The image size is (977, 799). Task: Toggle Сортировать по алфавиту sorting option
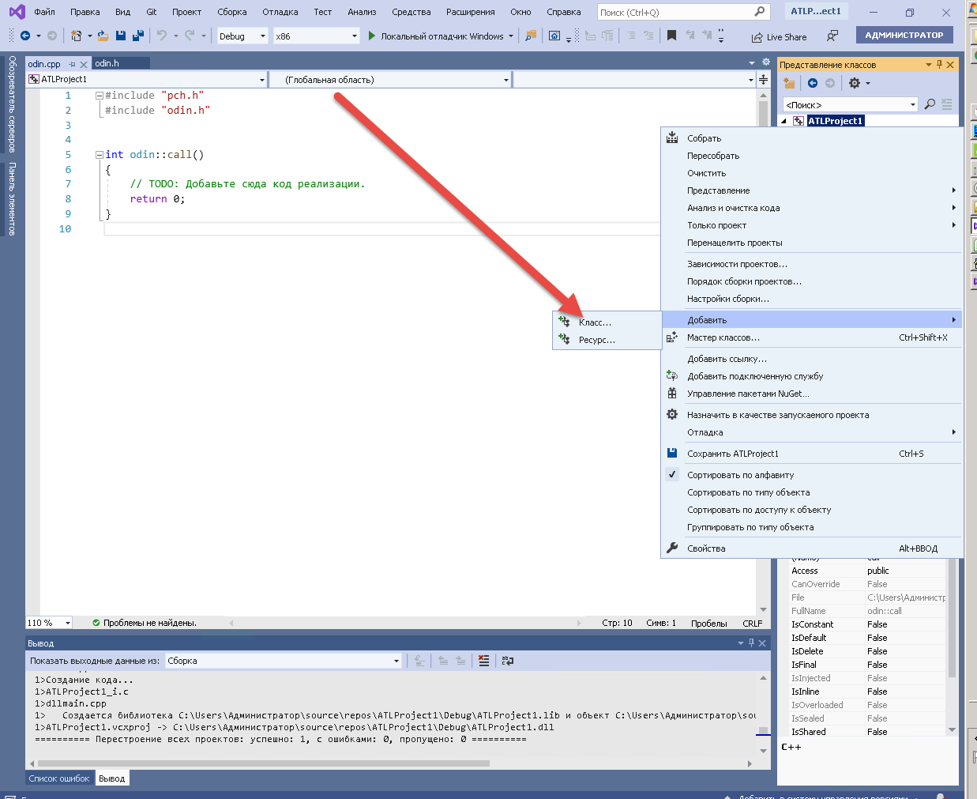point(741,475)
